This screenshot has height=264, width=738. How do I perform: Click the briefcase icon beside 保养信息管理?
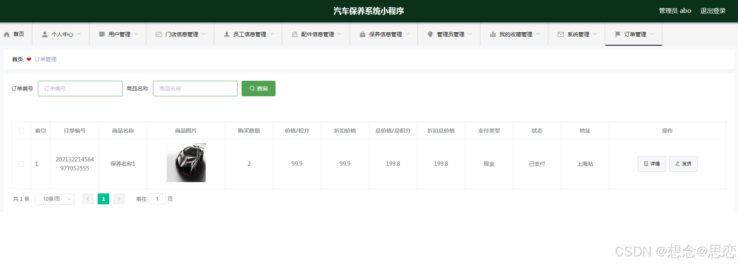coord(363,34)
